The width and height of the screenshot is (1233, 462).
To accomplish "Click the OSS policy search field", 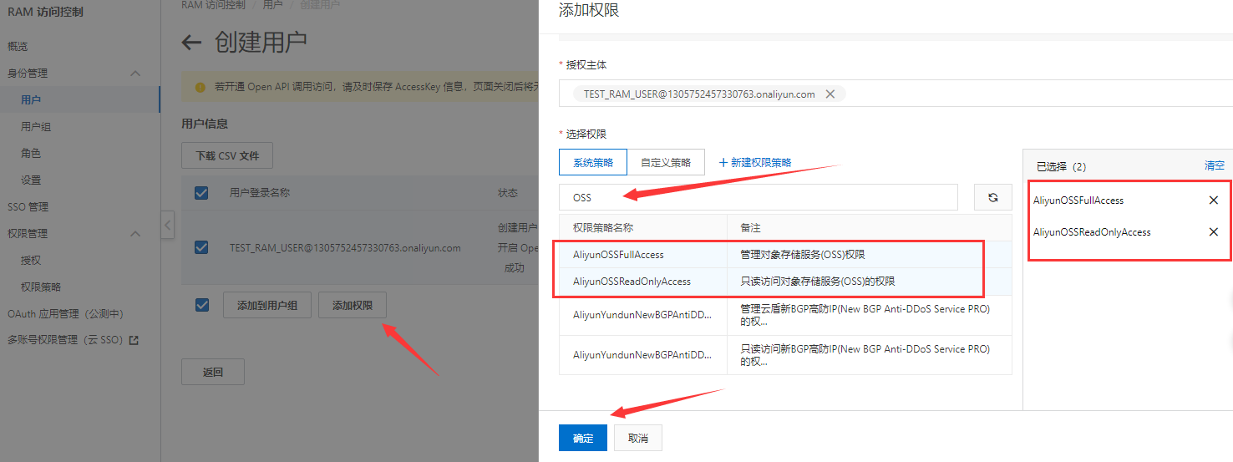I will [x=759, y=197].
